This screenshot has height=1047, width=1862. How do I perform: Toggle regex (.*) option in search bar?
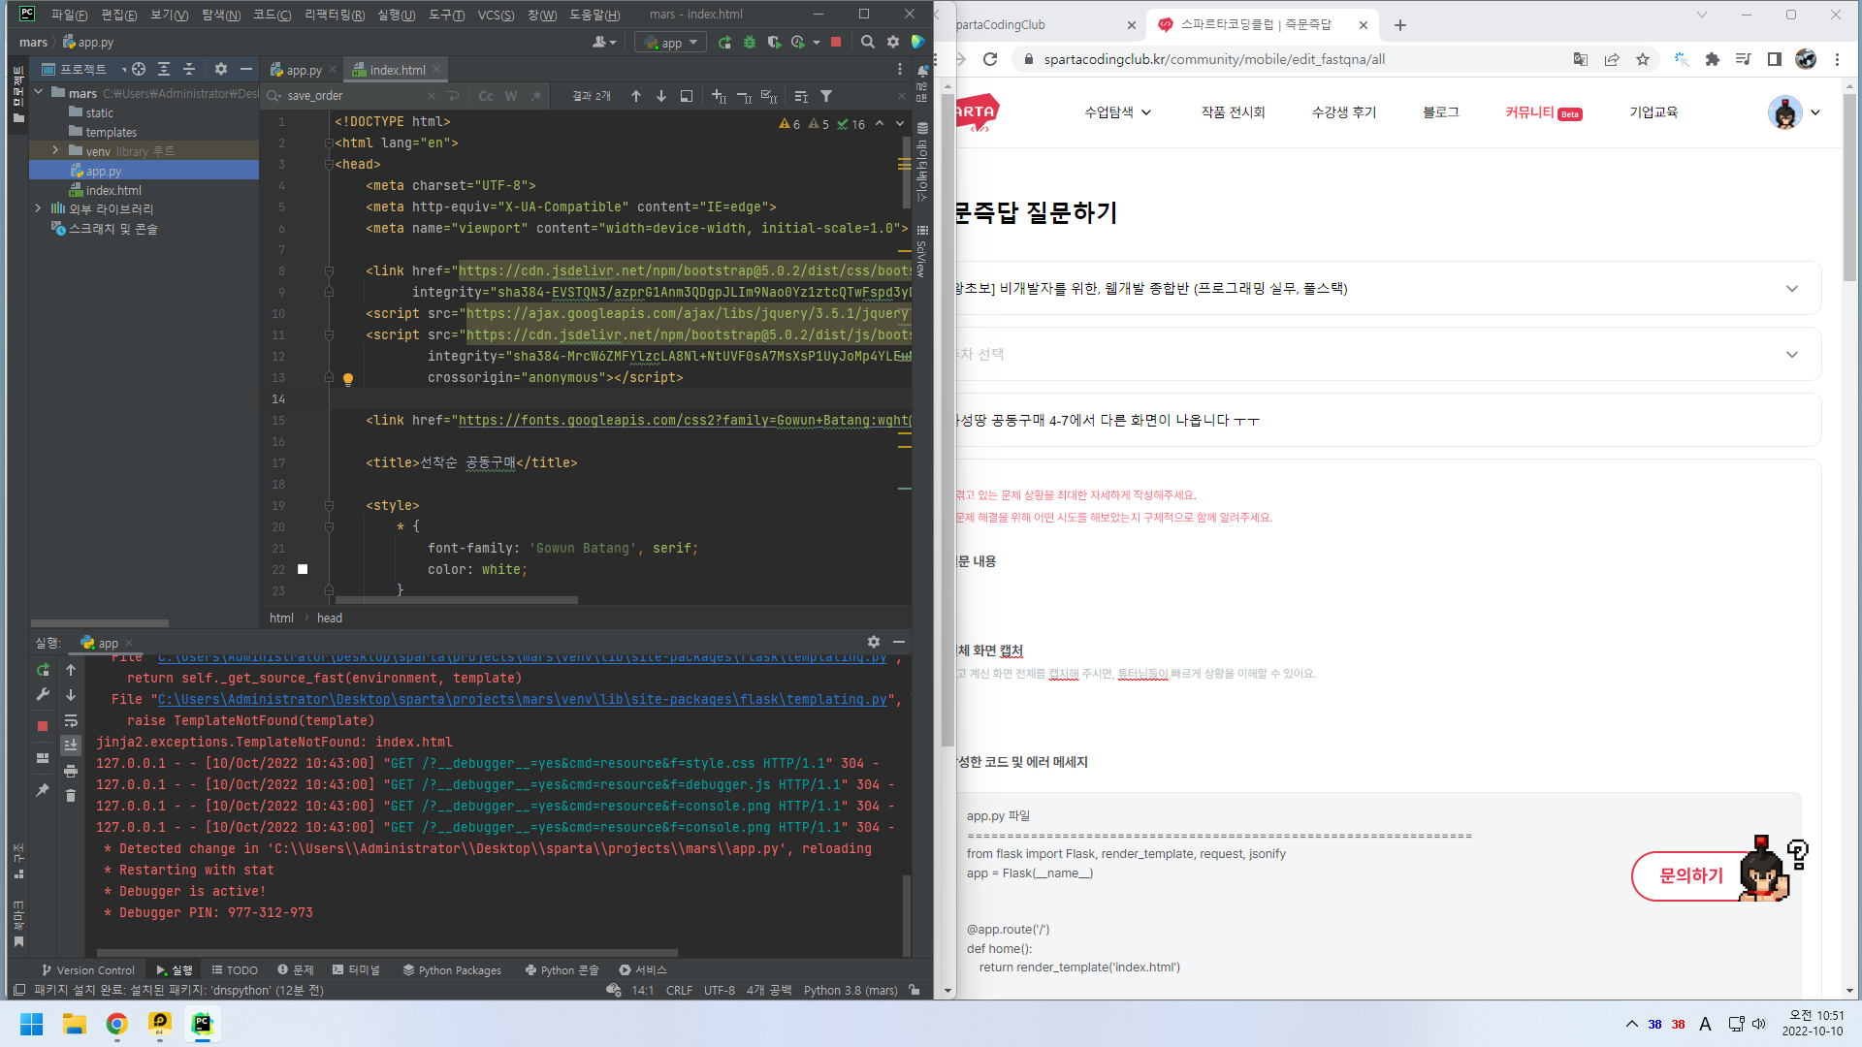pos(535,96)
